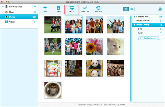Eject Emma's iPod
The height and width of the screenshot is (107, 165).
coord(35,6)
